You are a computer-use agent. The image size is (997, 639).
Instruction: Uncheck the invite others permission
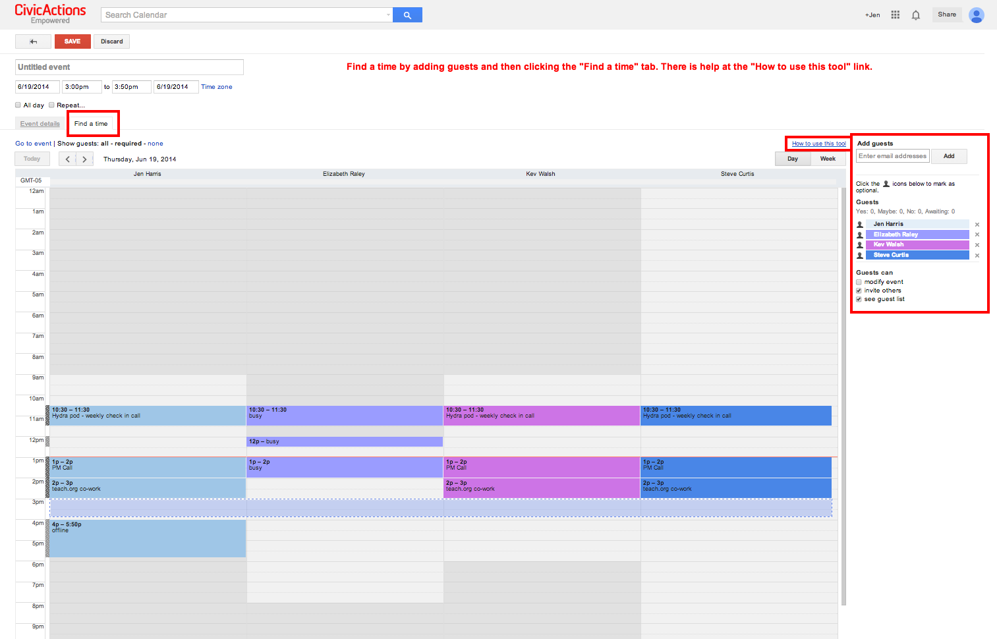pyautogui.click(x=859, y=290)
